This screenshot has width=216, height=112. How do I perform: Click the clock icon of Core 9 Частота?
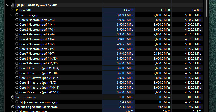coord(17,63)
